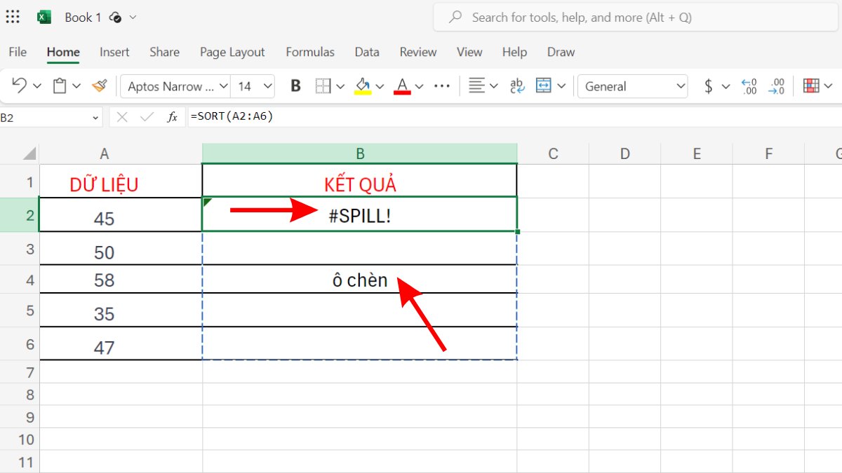Open the Aptos Narrow font dropdown

coord(223,85)
